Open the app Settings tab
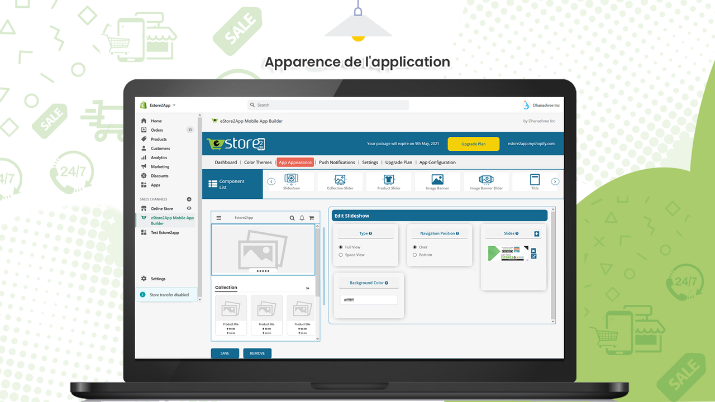The height and width of the screenshot is (402, 715). [x=370, y=162]
